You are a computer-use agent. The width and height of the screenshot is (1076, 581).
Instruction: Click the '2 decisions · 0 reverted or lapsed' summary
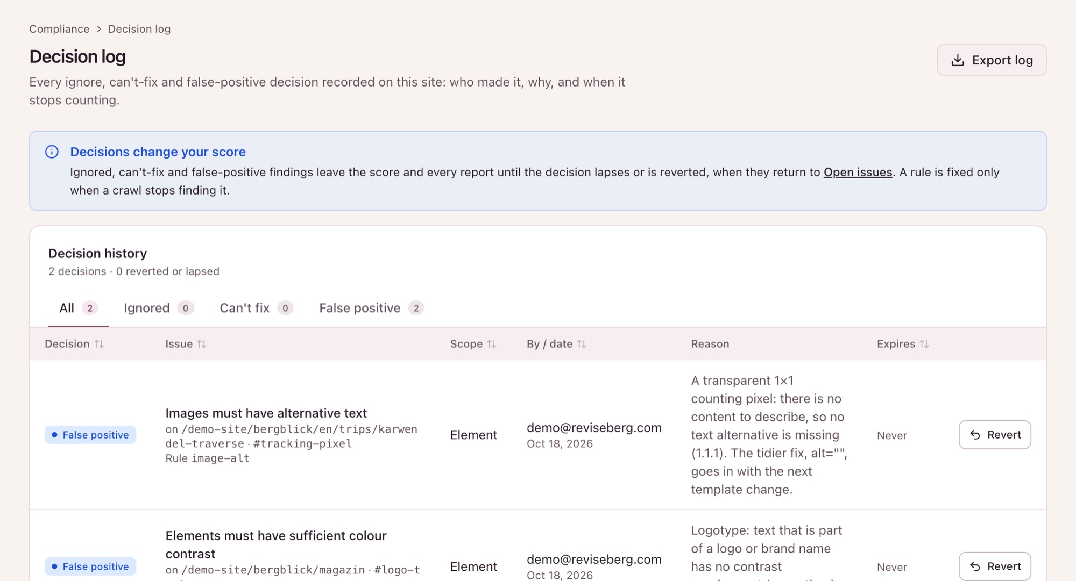(134, 271)
